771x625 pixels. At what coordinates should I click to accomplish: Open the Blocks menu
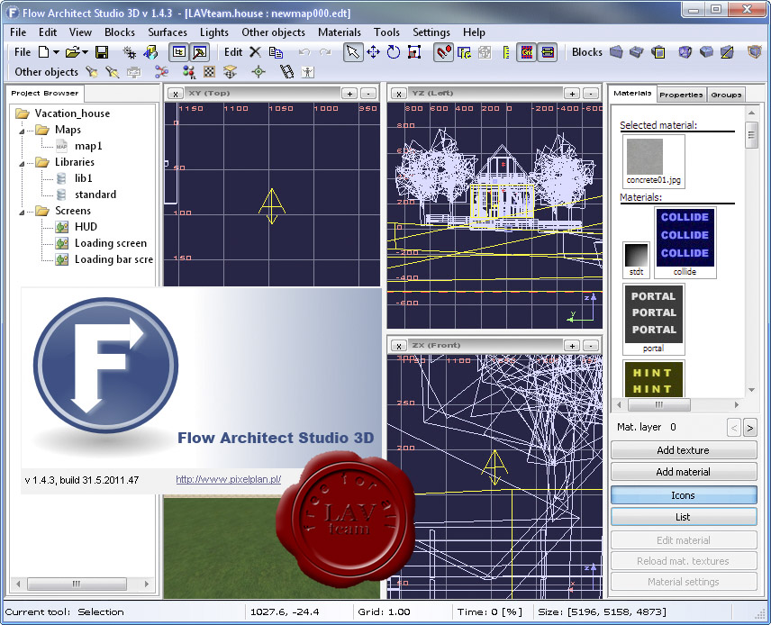click(120, 32)
